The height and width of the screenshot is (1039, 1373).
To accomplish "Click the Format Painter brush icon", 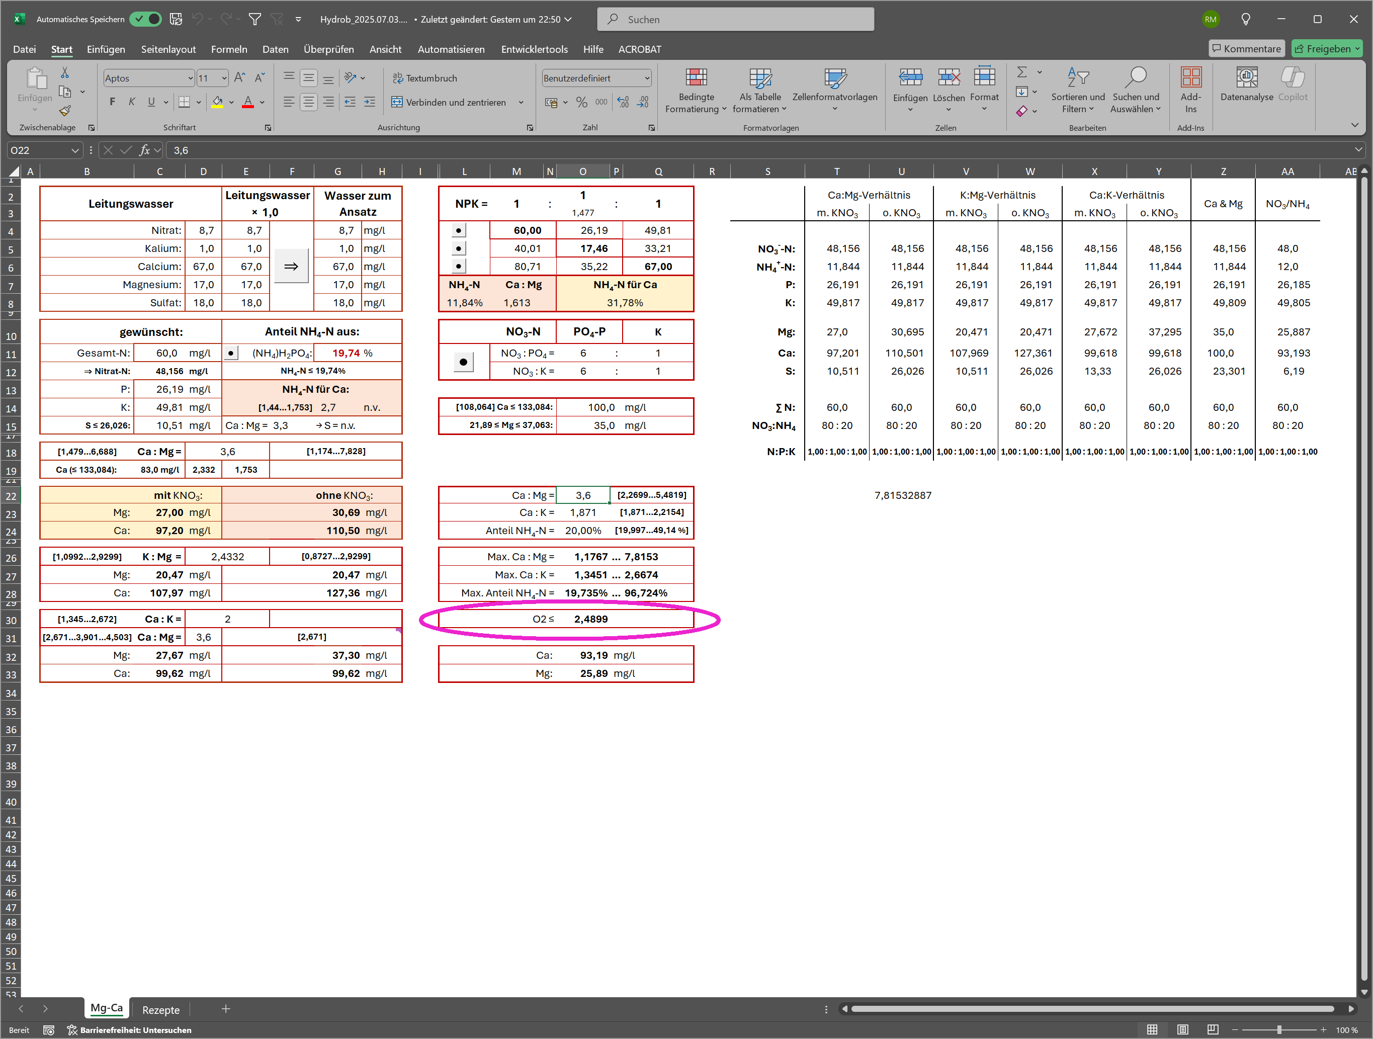I will coord(65,111).
